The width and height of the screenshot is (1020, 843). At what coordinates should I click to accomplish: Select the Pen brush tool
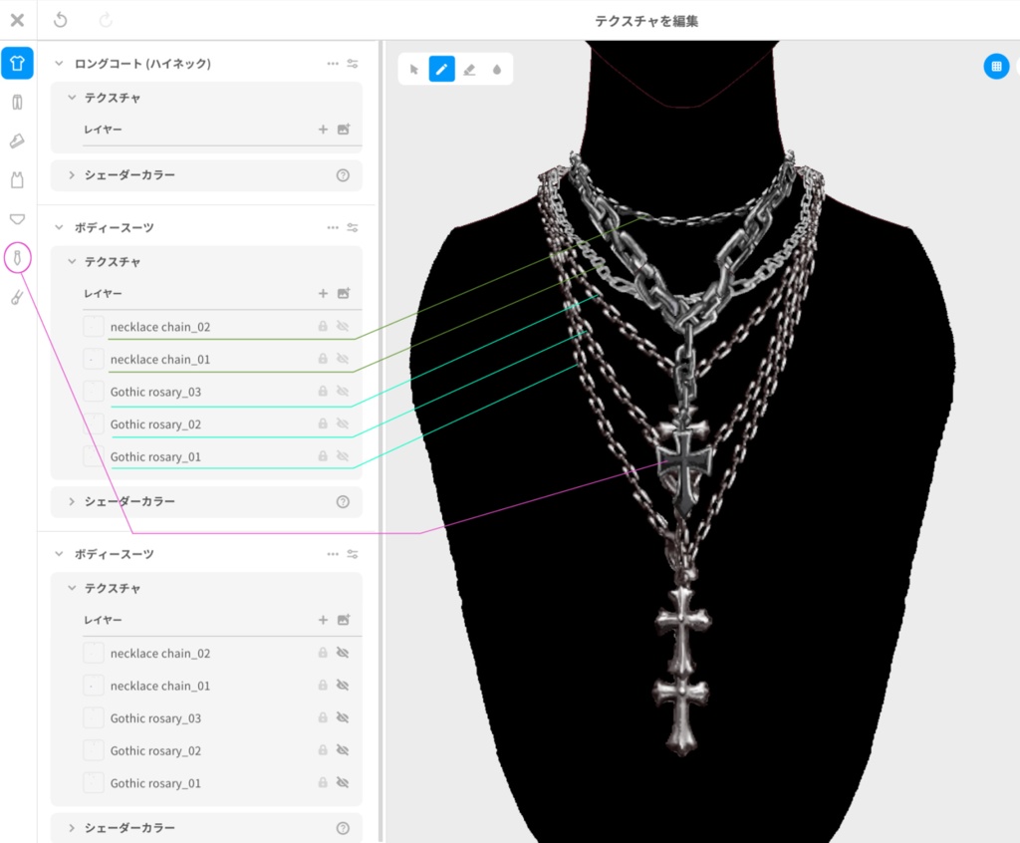[x=441, y=69]
